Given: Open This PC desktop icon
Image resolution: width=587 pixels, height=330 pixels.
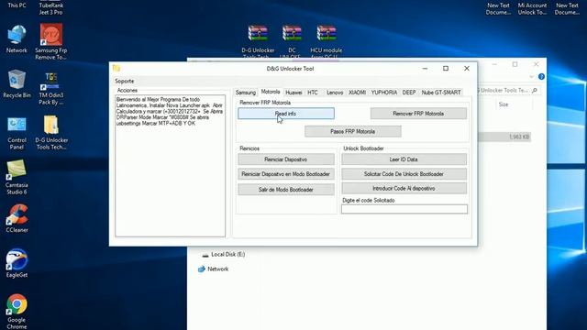Looking at the screenshot, I should click(17, 5).
